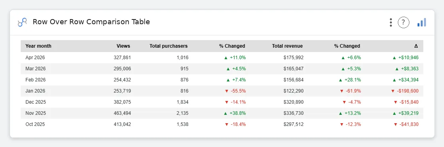Sort by the Total revenue column header
444x147 pixels.
[x=287, y=46]
